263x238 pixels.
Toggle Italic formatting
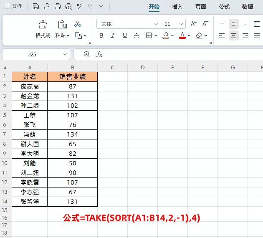pos(113,35)
